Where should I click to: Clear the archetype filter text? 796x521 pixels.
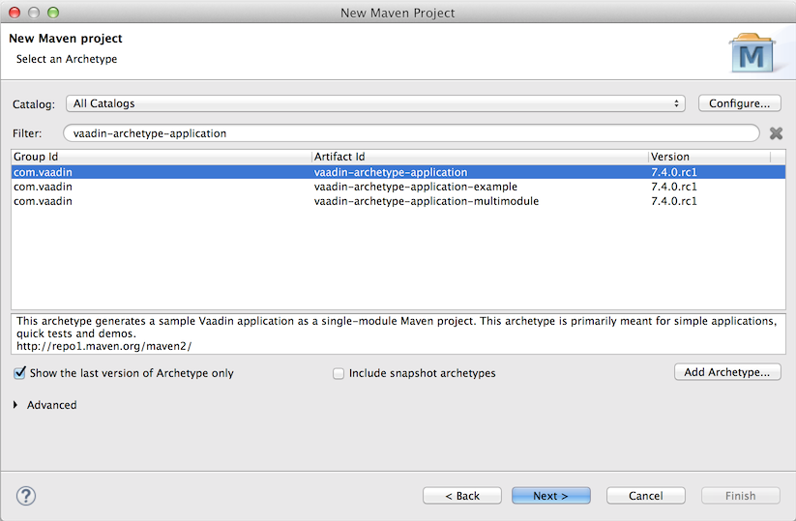(x=776, y=133)
